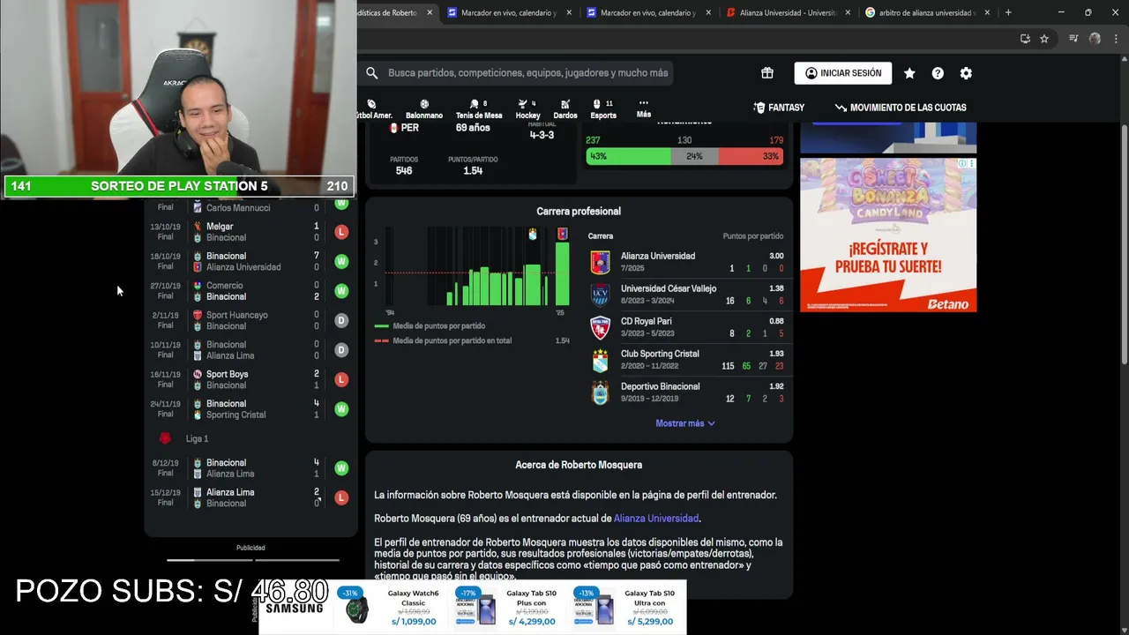Open the gift rewards icon
The height and width of the screenshot is (635, 1129).
(767, 73)
